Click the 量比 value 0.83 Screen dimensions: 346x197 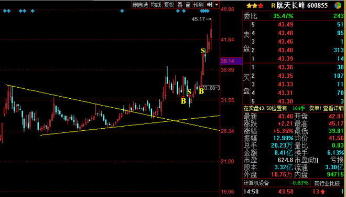pos(338,146)
